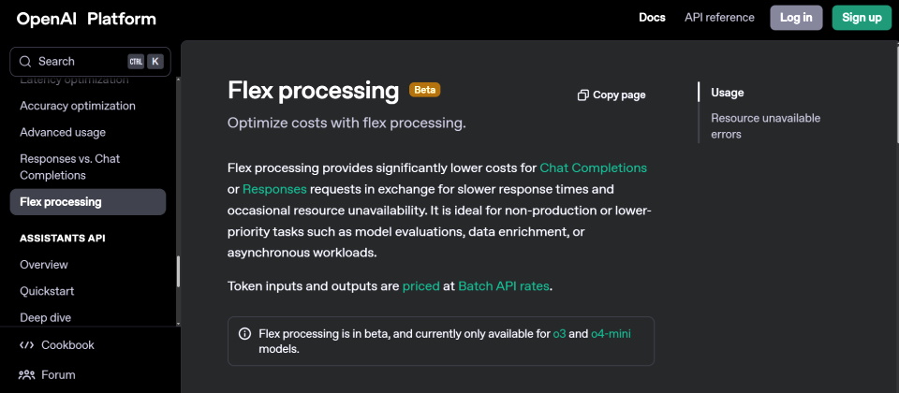Image resolution: width=899 pixels, height=393 pixels.
Task: Click the info icon in beta notice
Action: (244, 334)
